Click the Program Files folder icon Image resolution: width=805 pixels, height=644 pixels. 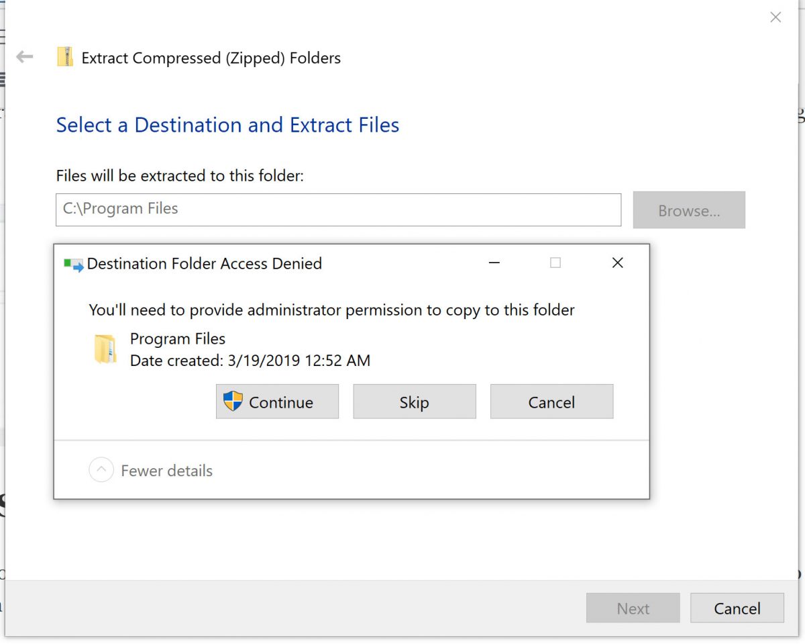pyautogui.click(x=105, y=349)
